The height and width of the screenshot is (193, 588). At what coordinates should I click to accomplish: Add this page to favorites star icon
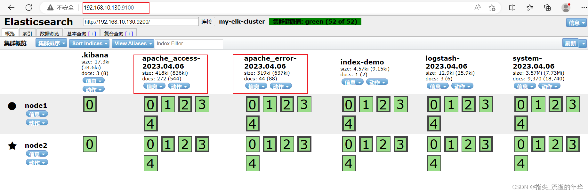click(x=492, y=7)
